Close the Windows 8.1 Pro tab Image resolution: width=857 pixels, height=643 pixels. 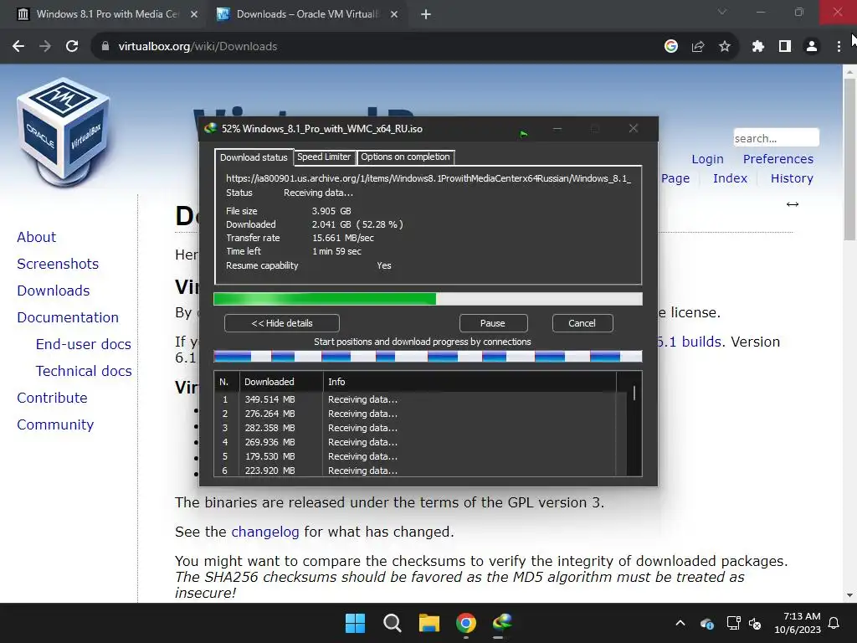point(194,14)
